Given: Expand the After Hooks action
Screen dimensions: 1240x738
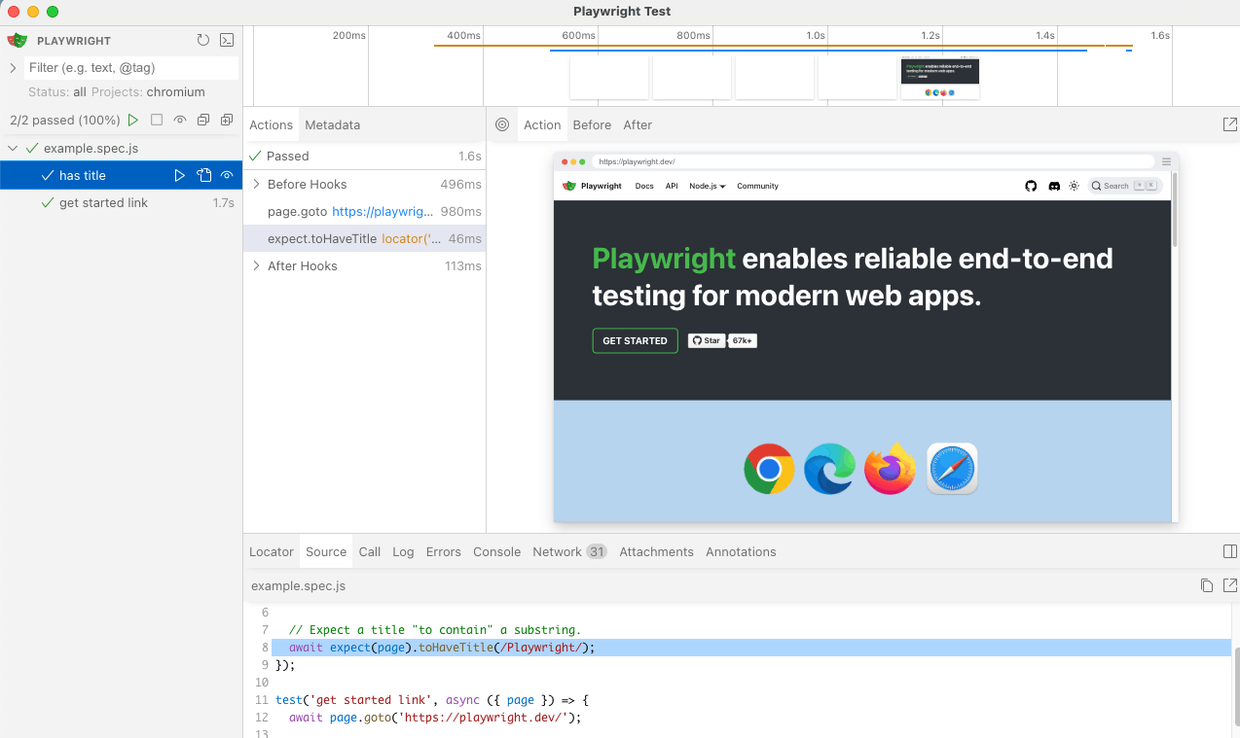Looking at the screenshot, I should (x=256, y=266).
